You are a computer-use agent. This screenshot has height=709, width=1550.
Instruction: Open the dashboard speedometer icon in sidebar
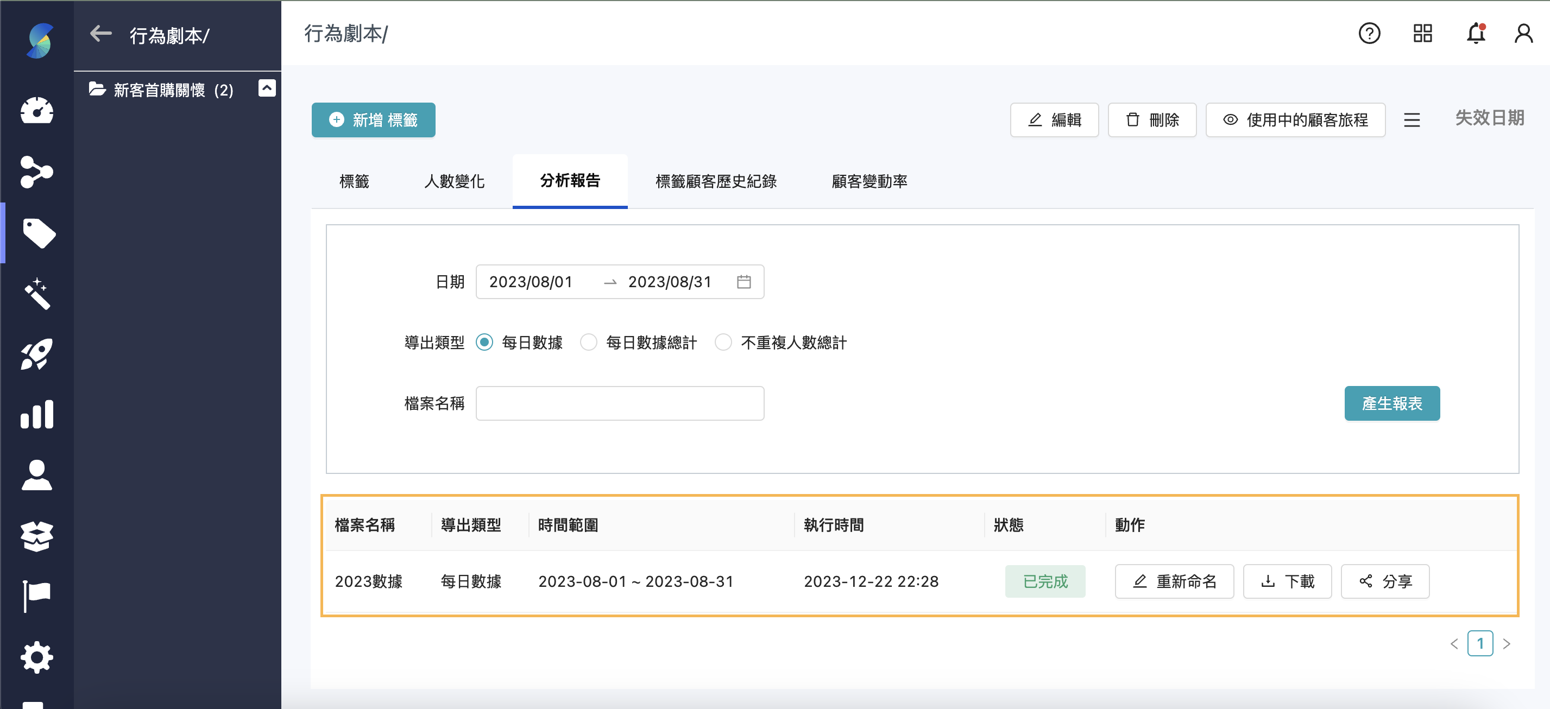[x=37, y=111]
